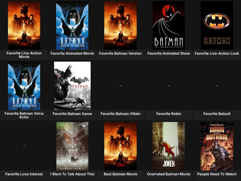Screen dimensions: 241x181
Task: Select the Batman Doom That Came to Gotham poster
Action: click(217, 146)
